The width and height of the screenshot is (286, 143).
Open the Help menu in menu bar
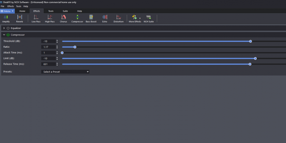[x=26, y=6]
